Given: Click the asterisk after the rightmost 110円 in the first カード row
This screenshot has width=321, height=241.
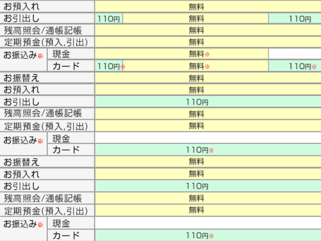Looking at the screenshot, I should [314, 67].
